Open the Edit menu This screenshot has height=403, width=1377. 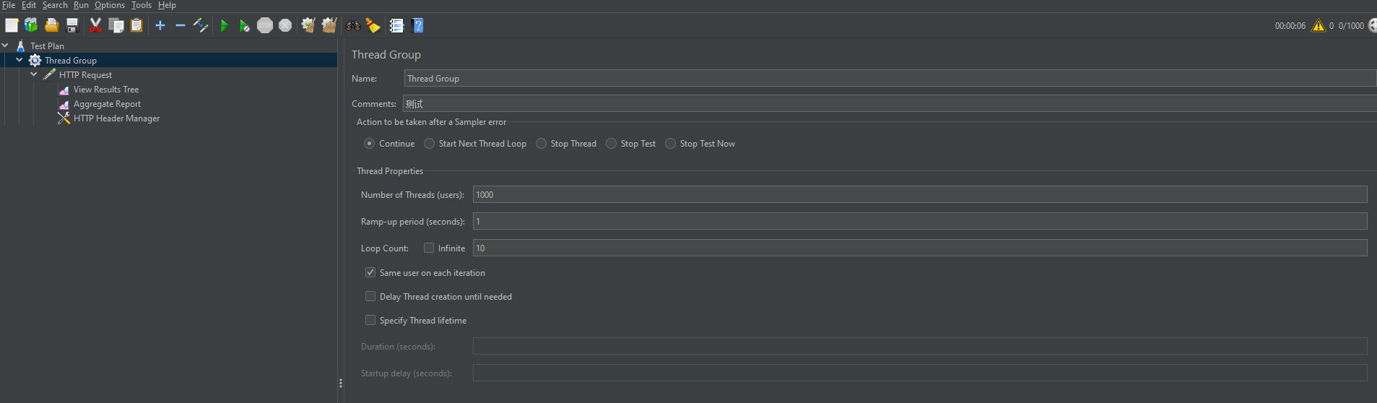coord(29,5)
